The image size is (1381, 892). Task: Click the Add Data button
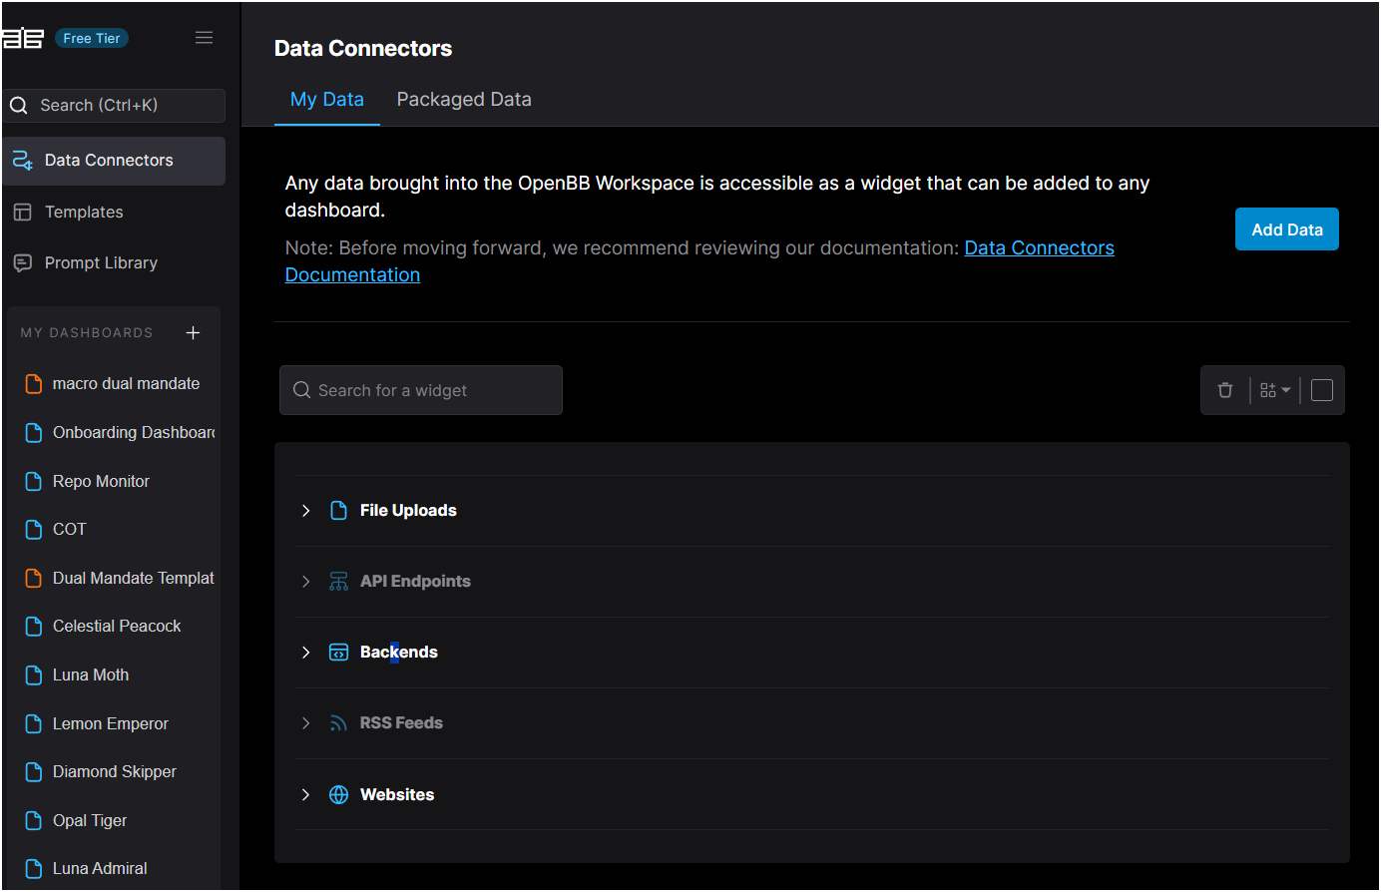pos(1287,229)
